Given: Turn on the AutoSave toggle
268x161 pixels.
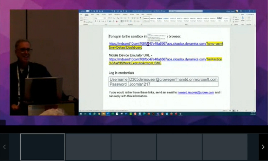Looking at the screenshot, I should (x=87, y=11).
